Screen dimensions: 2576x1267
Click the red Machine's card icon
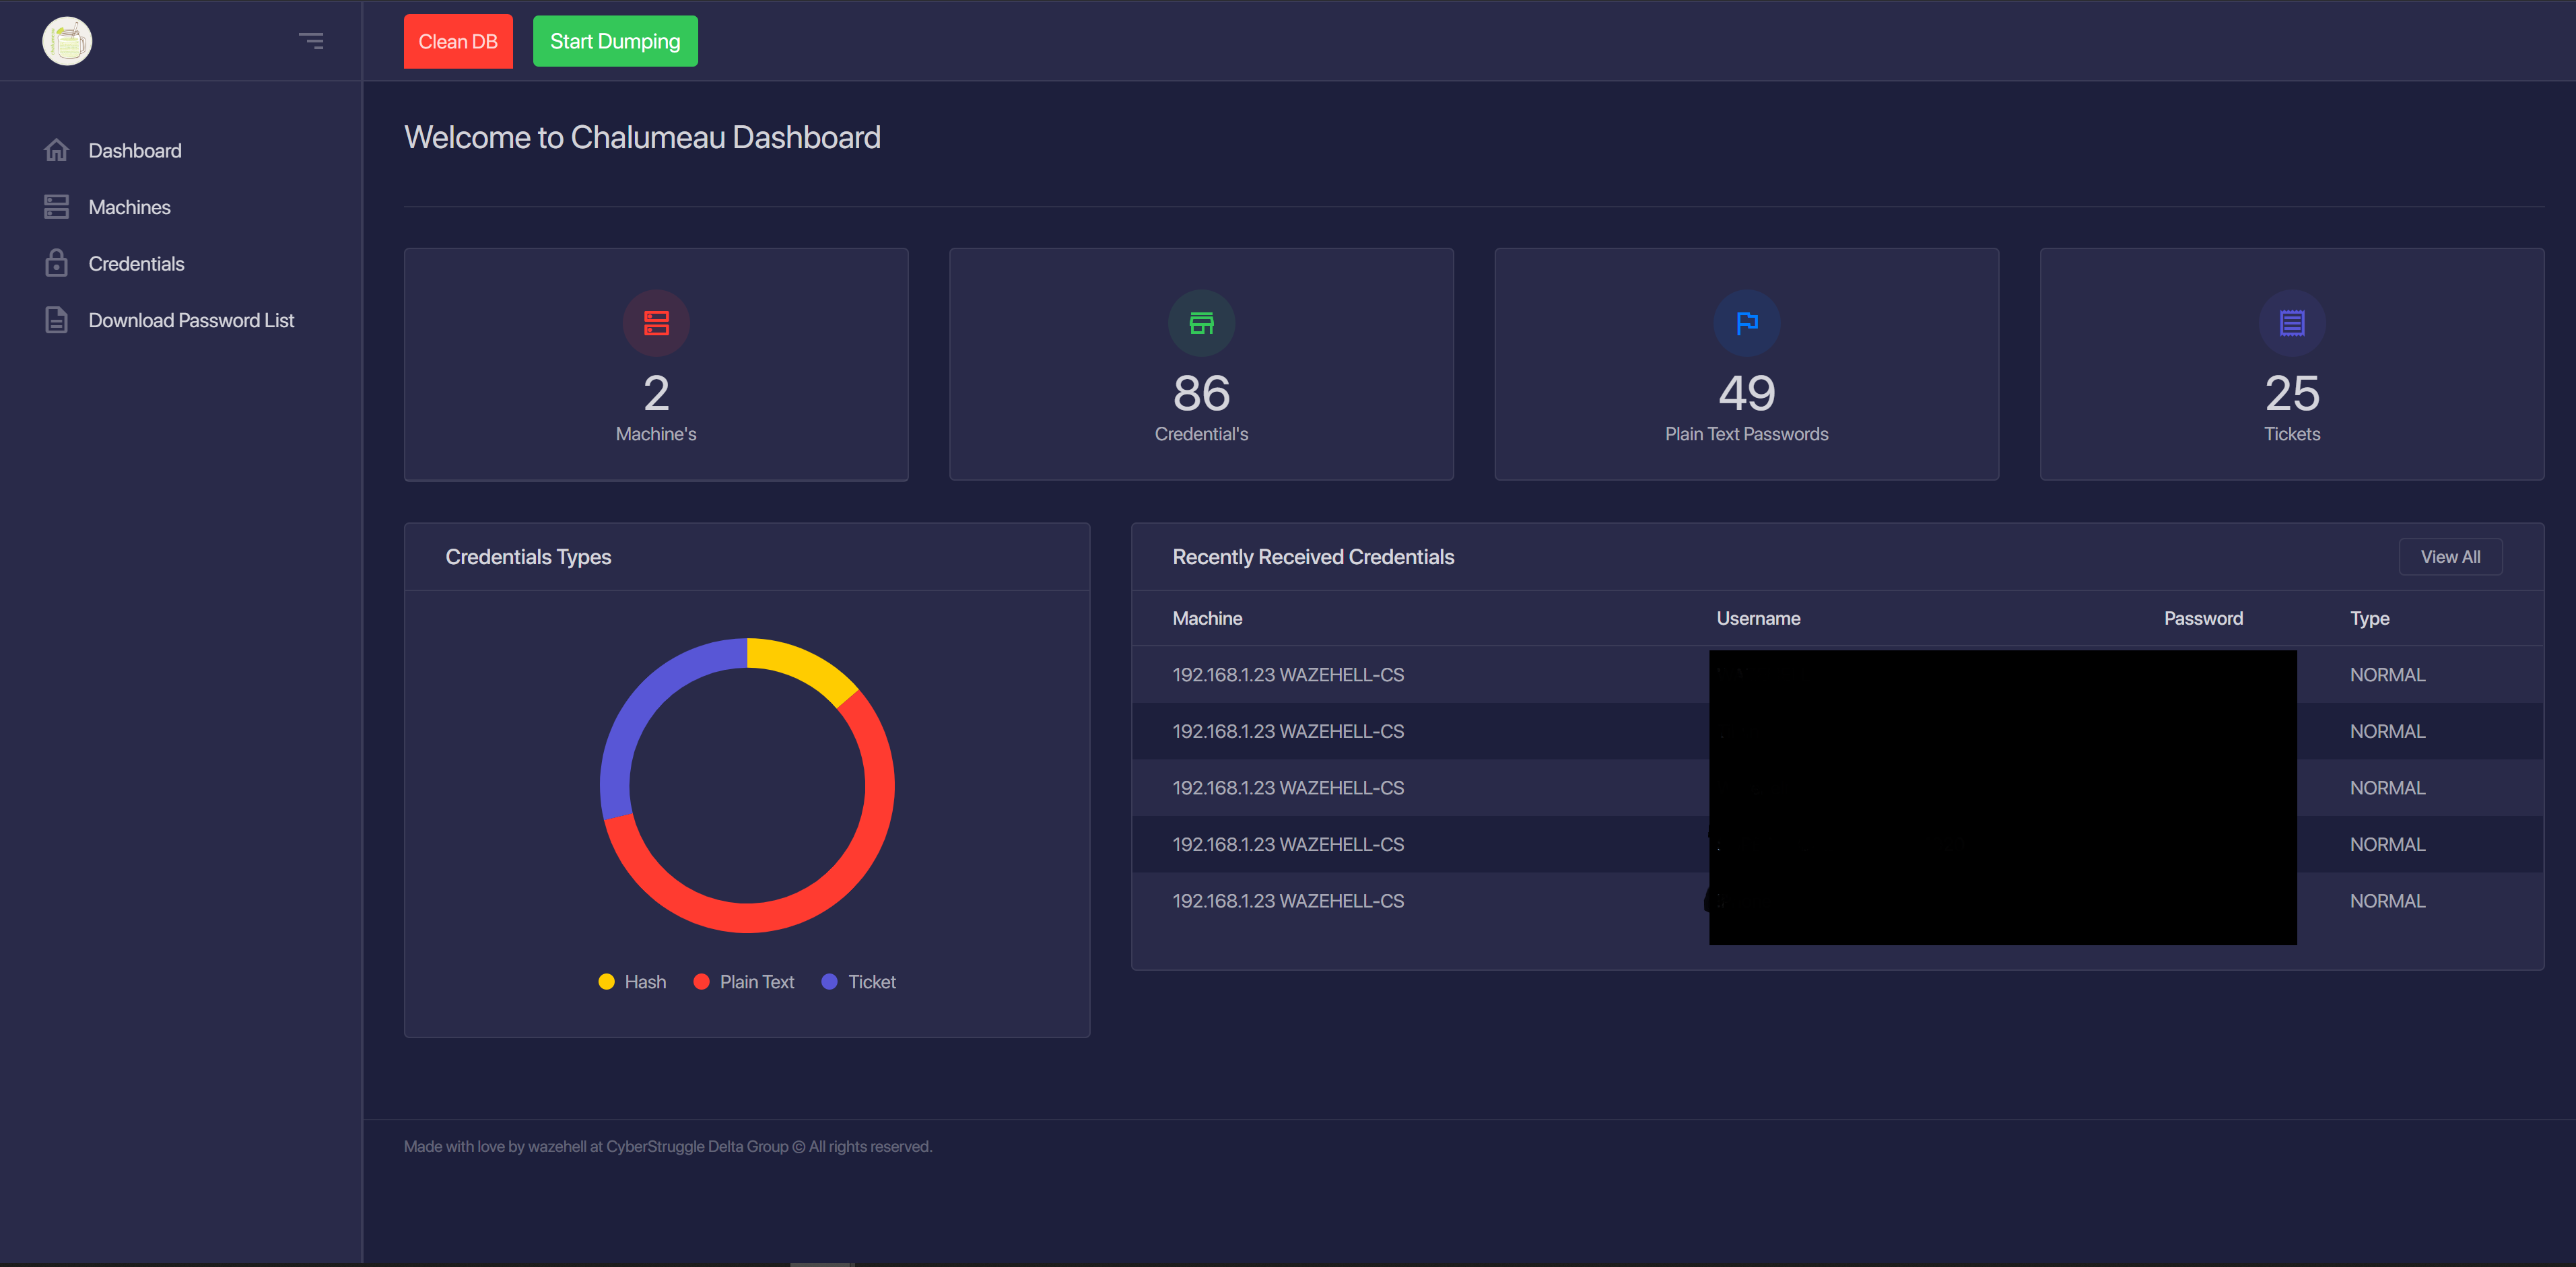[656, 323]
